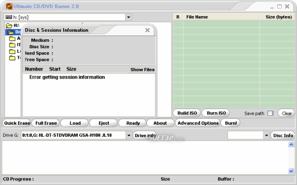This screenshot has width=297, height=185.
Task: Maximize the Ultimate CD/DVD Burner window
Action: [x=280, y=7]
